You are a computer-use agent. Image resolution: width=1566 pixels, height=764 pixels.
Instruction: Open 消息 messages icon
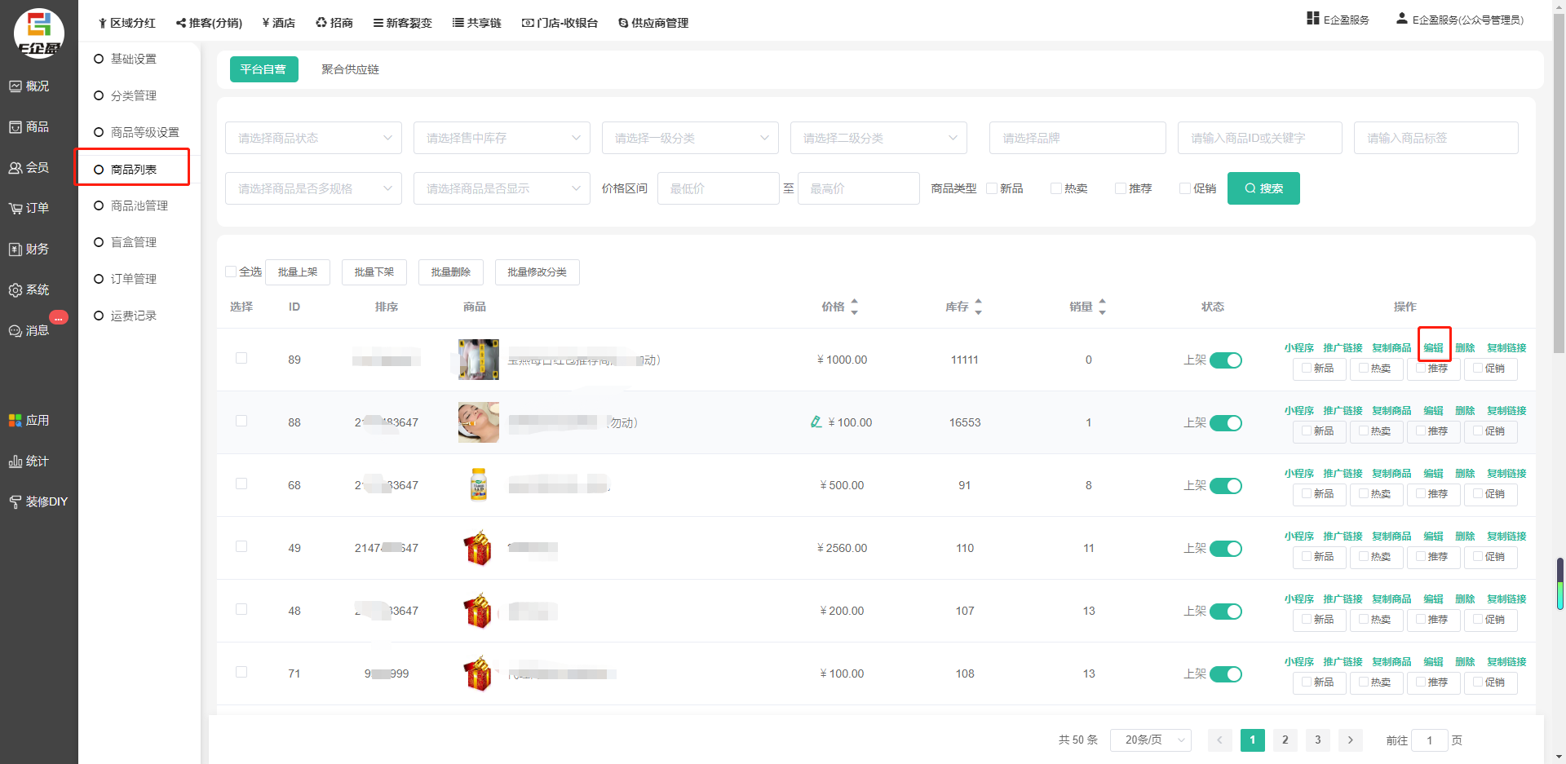coord(15,331)
